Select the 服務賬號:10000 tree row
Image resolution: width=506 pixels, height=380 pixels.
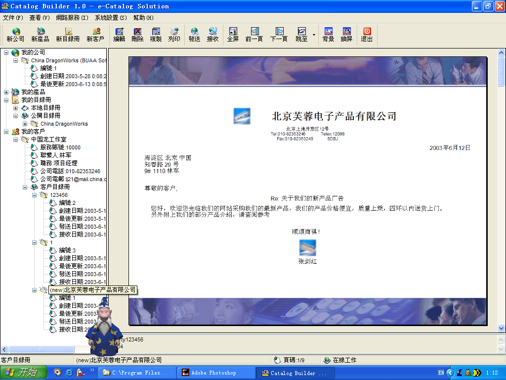pos(60,147)
